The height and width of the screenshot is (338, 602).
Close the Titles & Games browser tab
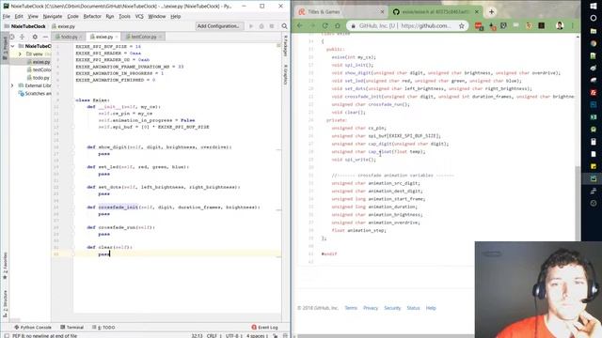pos(382,12)
